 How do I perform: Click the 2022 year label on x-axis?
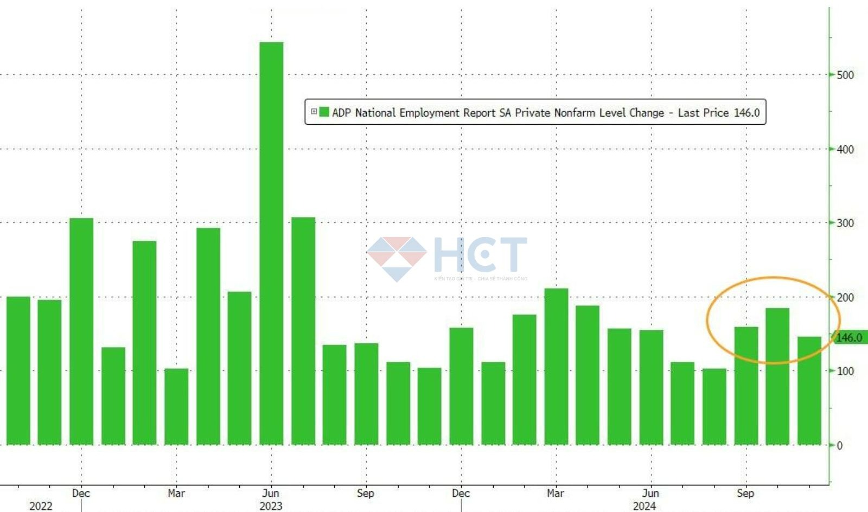pyautogui.click(x=41, y=506)
